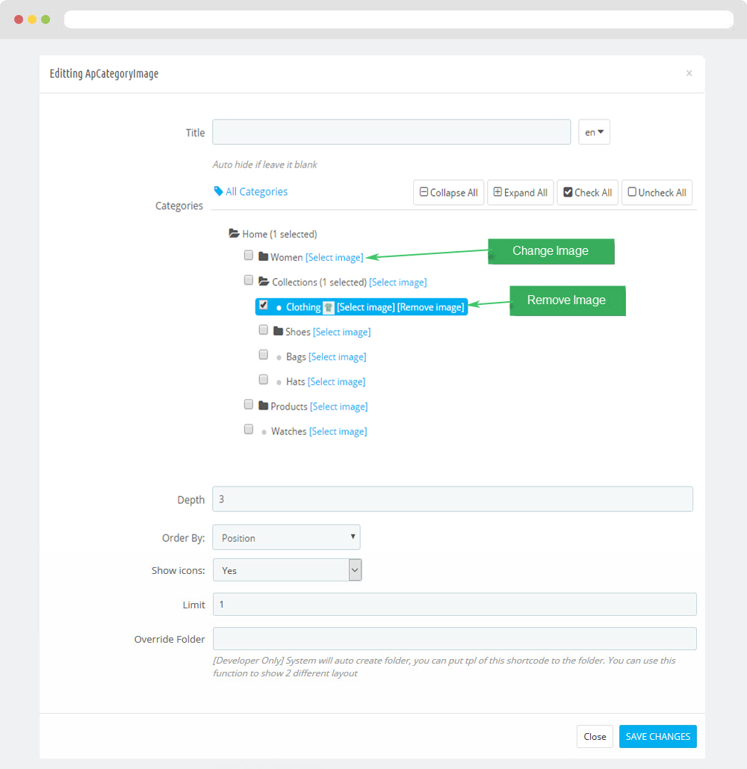This screenshot has width=747, height=769.
Task: Open the Show icons dropdown
Action: [288, 570]
